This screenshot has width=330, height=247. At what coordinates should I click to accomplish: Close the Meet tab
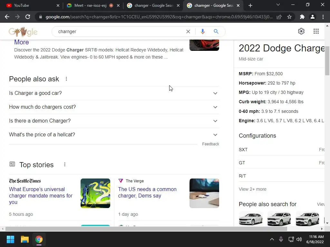point(118,5)
